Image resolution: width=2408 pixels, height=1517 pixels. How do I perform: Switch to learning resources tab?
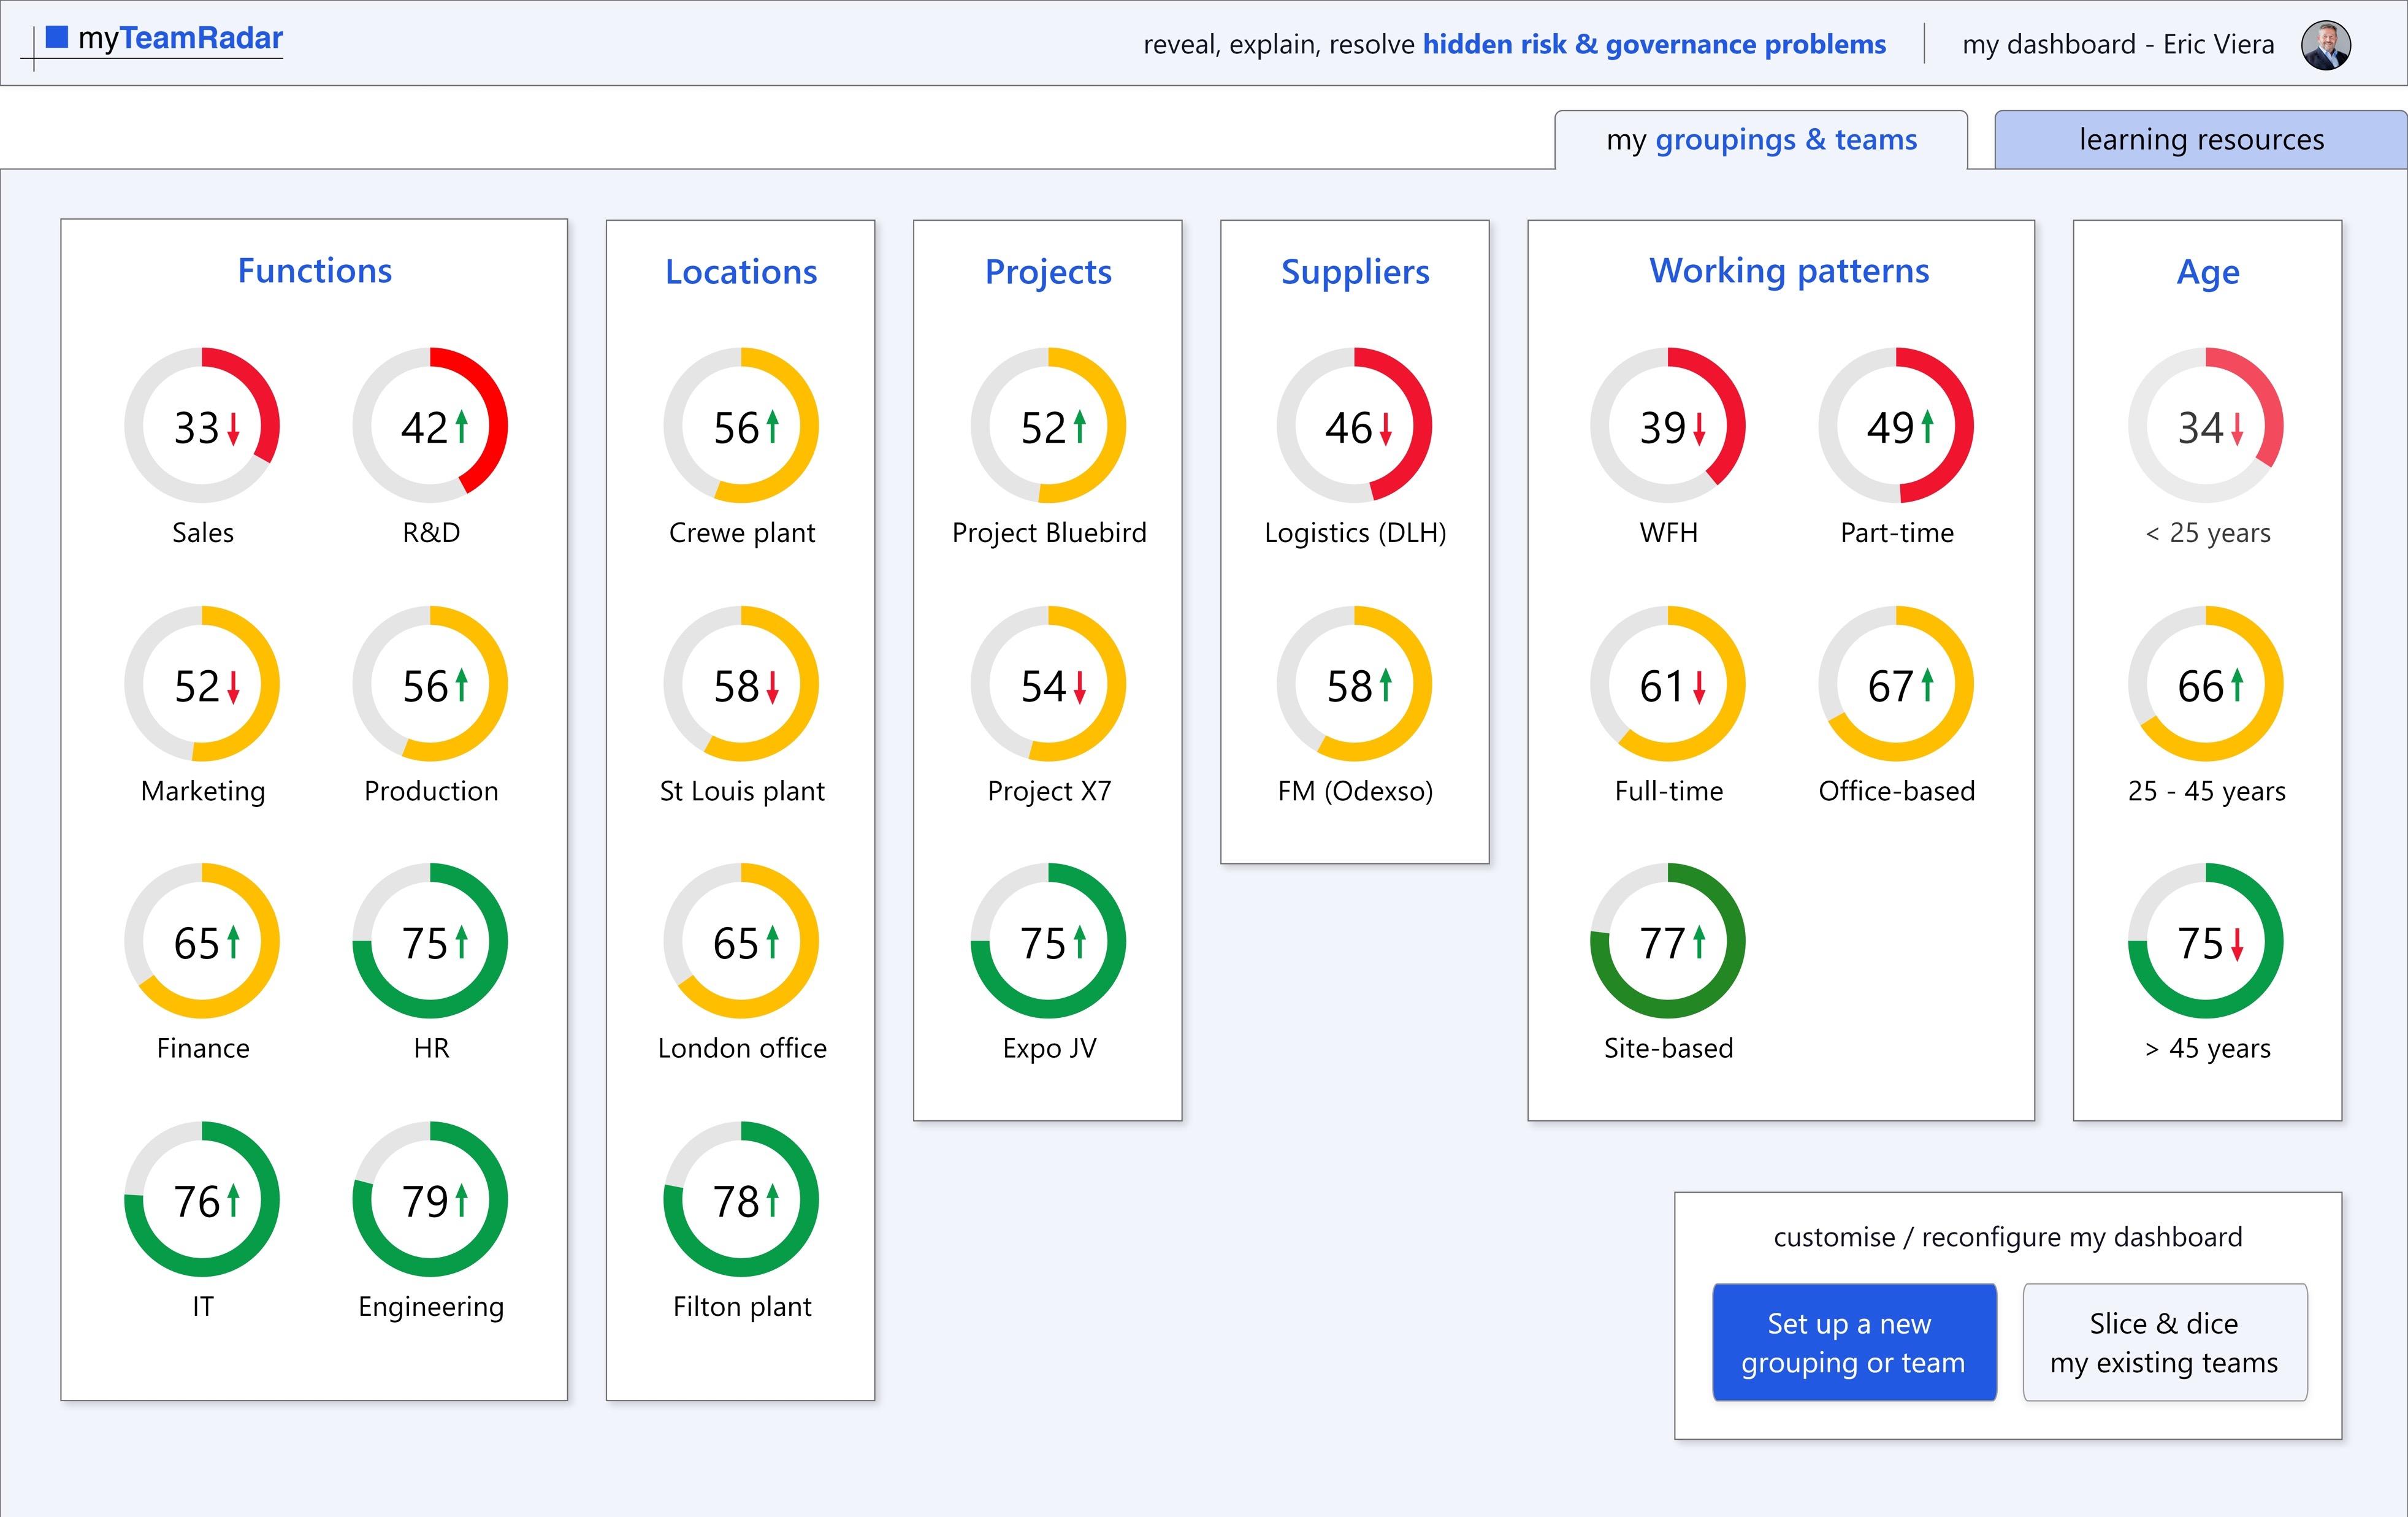pos(2200,140)
